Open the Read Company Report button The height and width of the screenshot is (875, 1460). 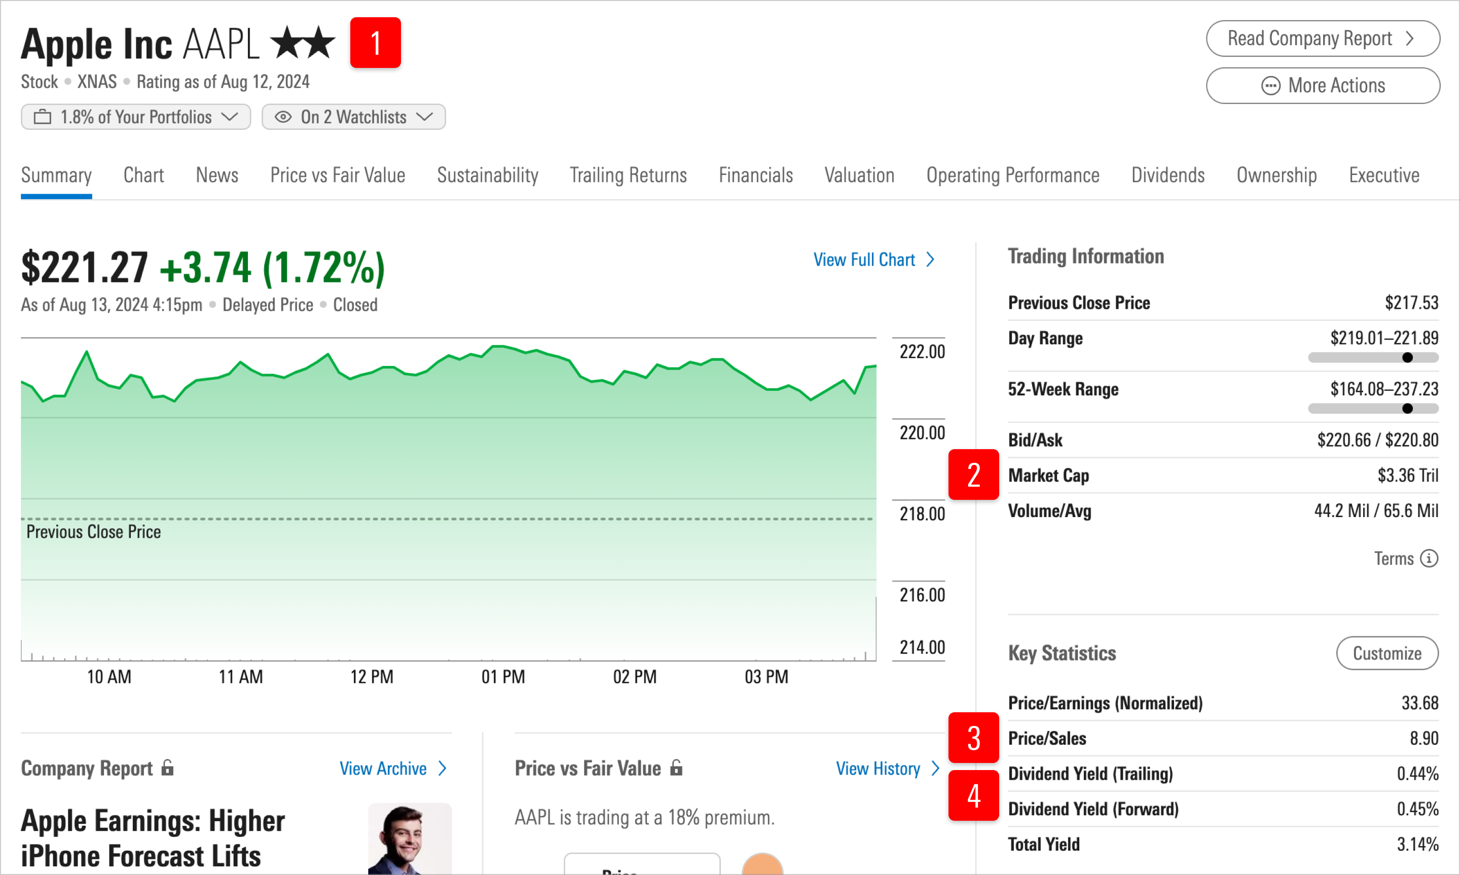point(1323,39)
